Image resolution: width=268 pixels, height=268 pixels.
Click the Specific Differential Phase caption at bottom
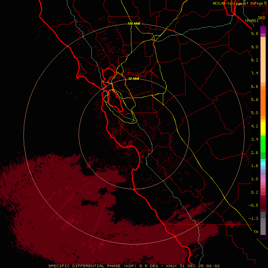point(134,266)
